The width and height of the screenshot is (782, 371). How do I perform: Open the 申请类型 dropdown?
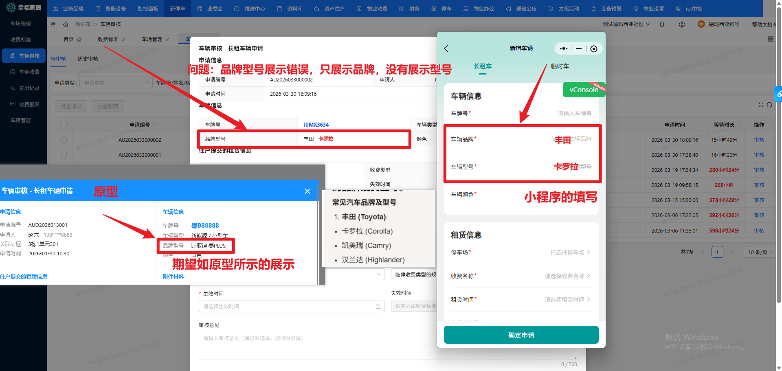(116, 83)
